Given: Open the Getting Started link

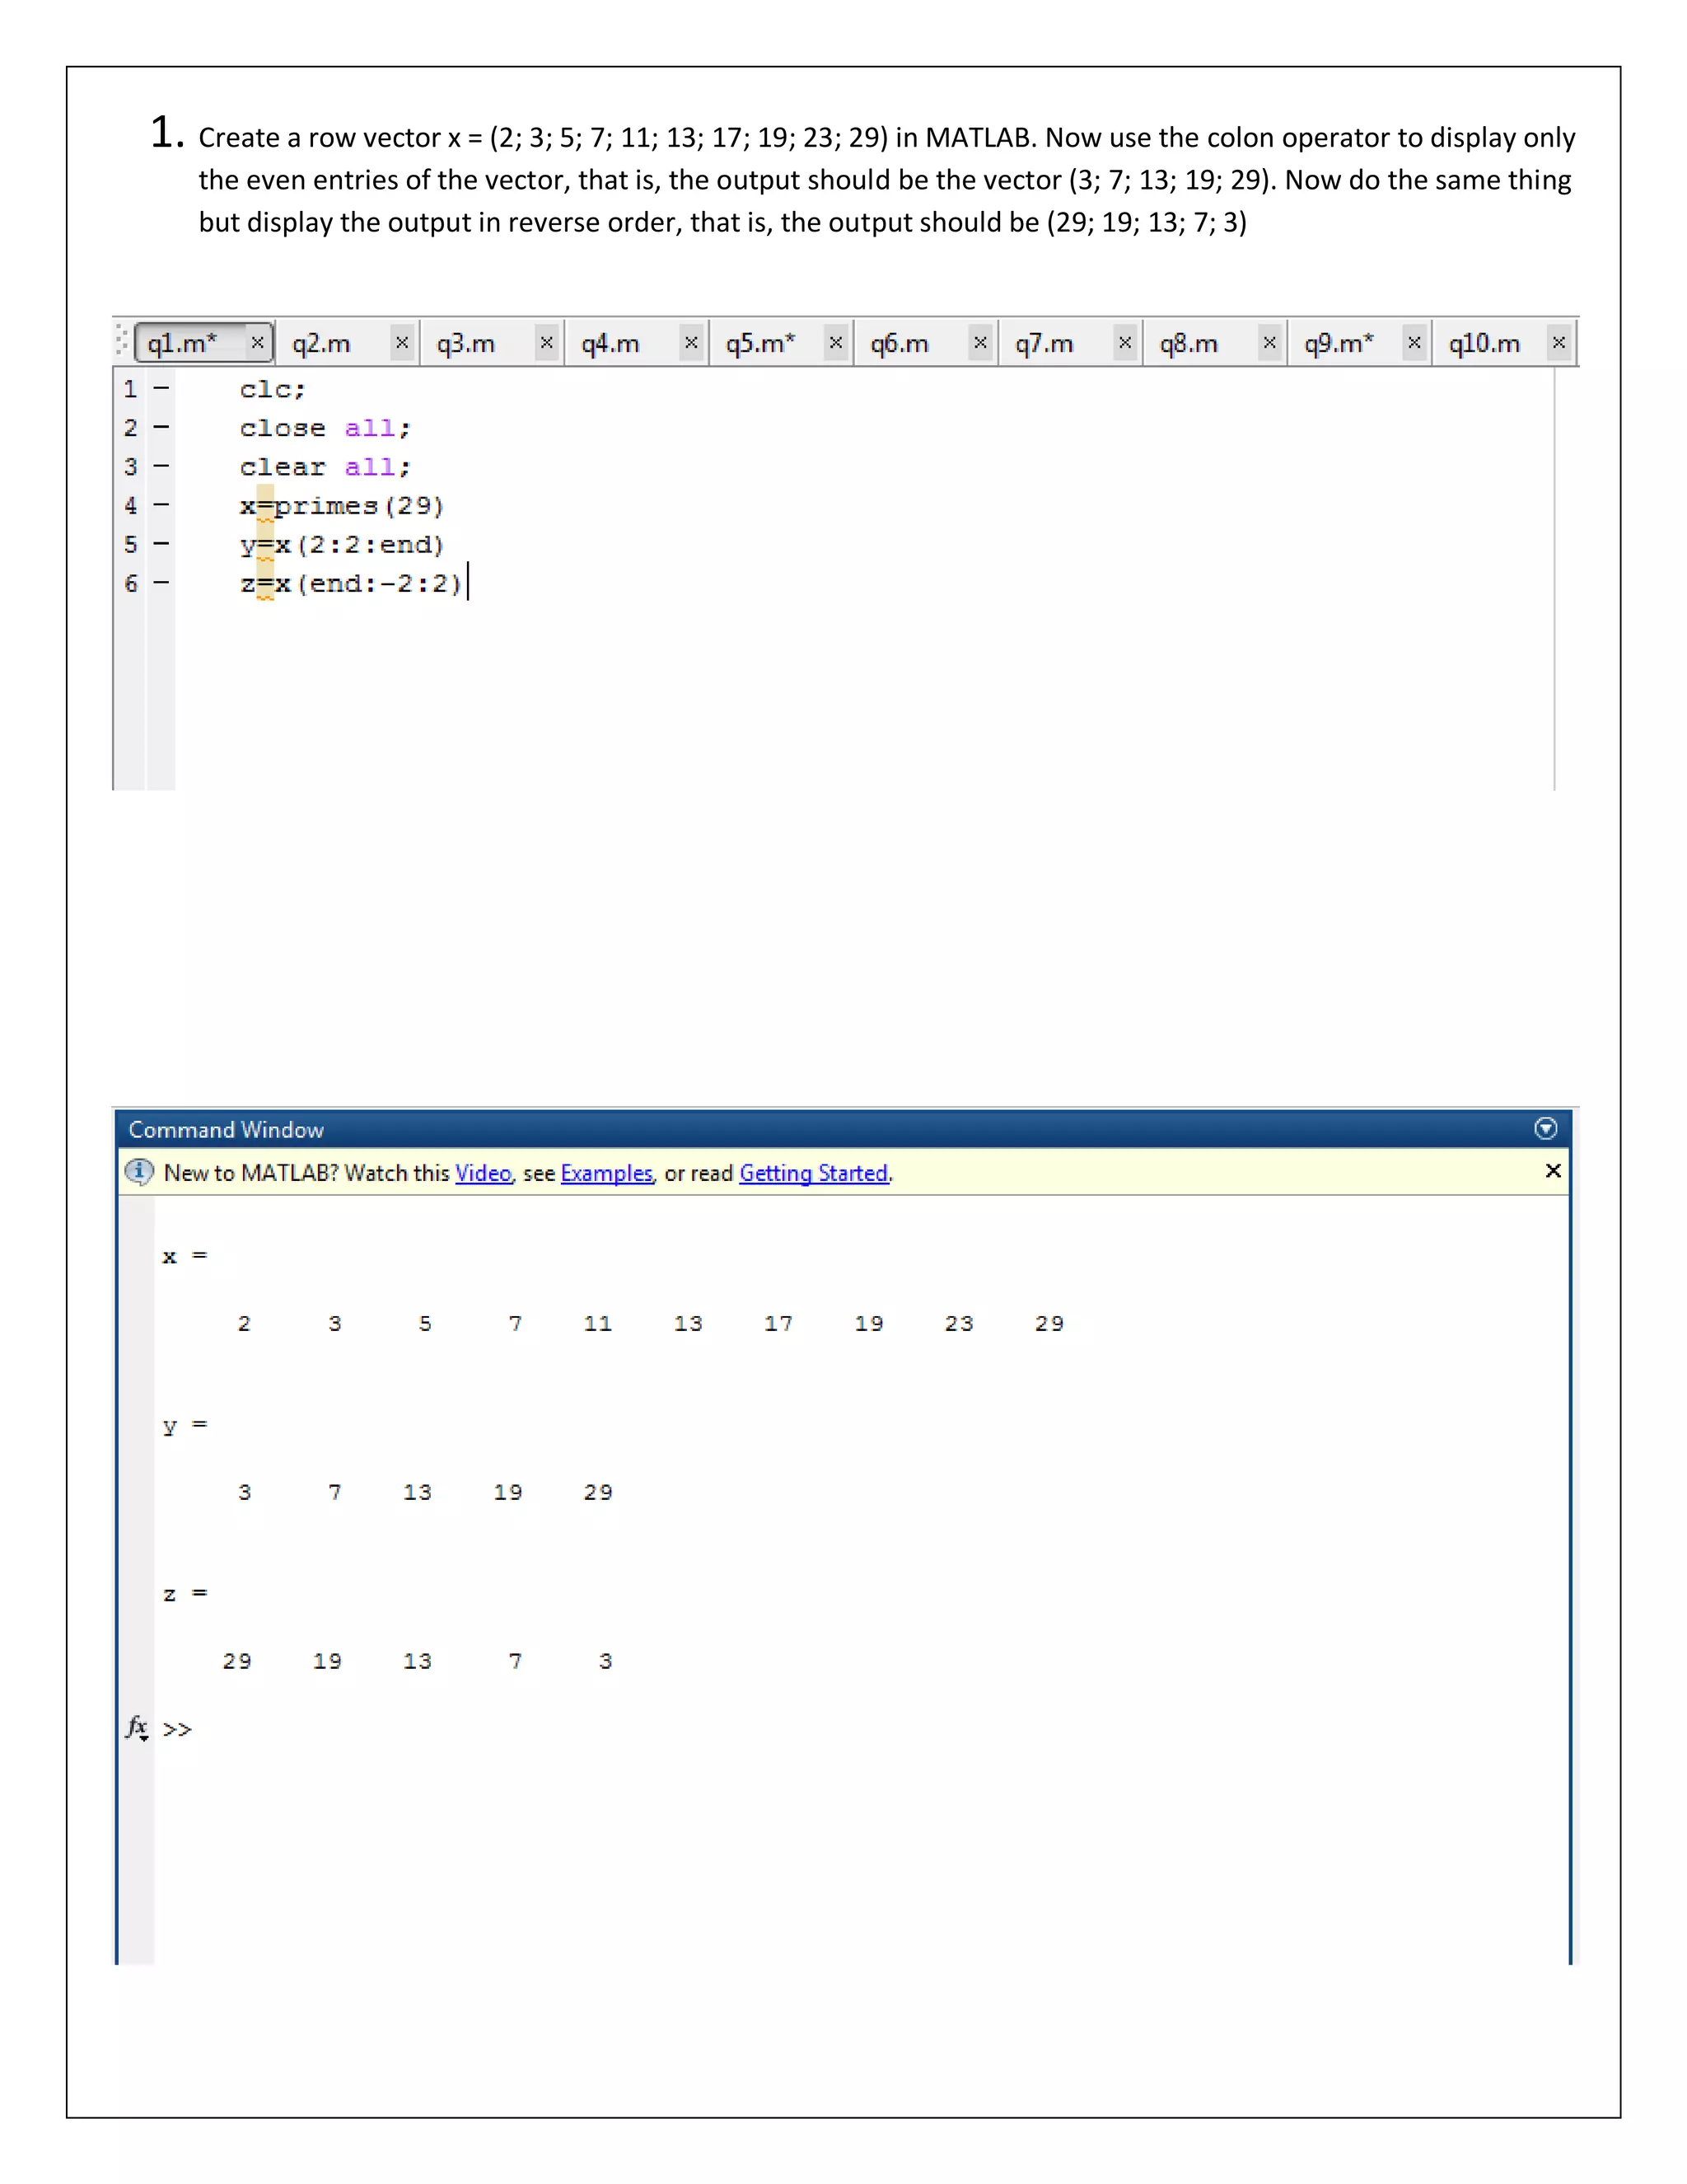Looking at the screenshot, I should coord(814,1173).
